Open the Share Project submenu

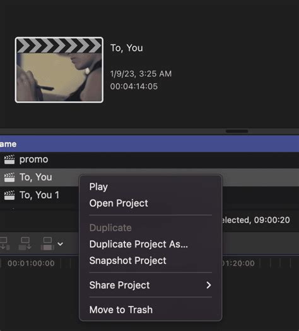[x=151, y=285]
